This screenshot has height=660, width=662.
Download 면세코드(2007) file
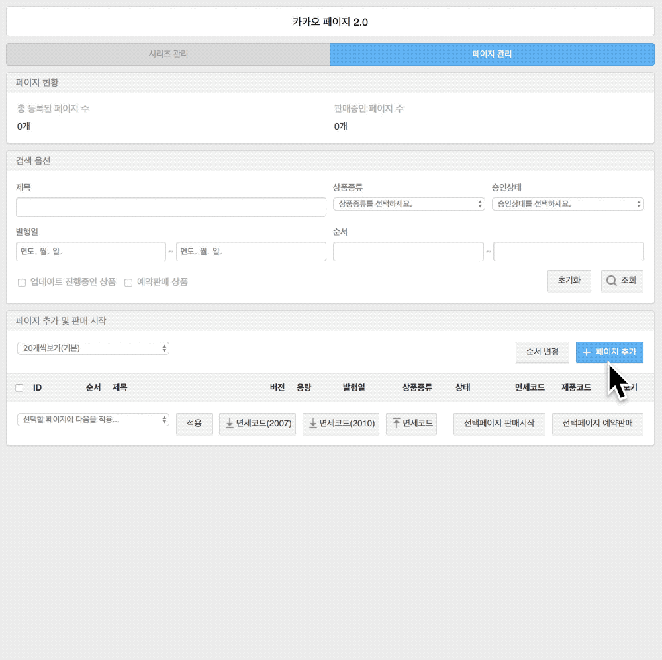258,423
